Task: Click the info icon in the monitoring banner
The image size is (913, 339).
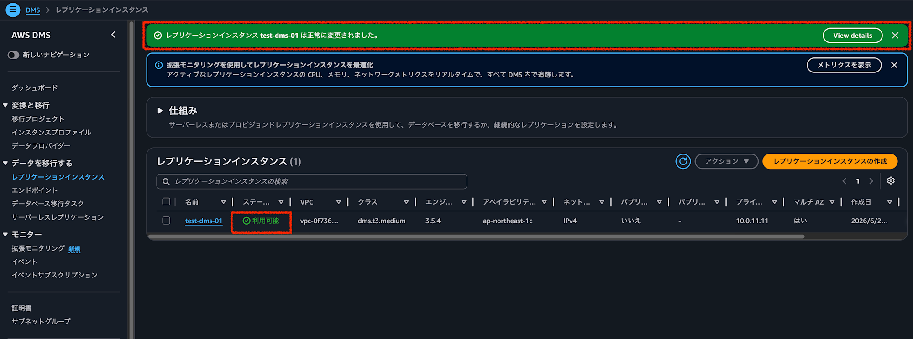Action: pyautogui.click(x=158, y=65)
